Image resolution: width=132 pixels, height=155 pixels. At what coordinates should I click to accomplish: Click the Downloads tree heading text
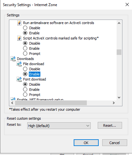pos(25,59)
